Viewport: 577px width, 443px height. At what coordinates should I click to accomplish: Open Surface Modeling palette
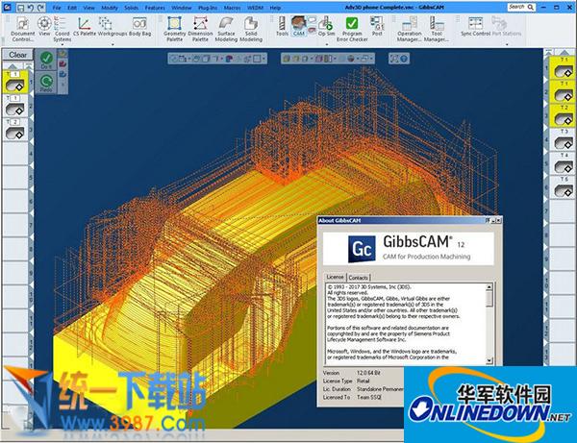click(x=226, y=29)
